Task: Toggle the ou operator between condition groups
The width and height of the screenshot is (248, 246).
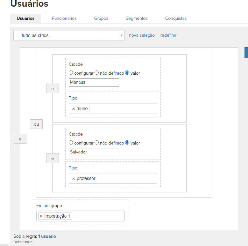Action: (x=36, y=124)
